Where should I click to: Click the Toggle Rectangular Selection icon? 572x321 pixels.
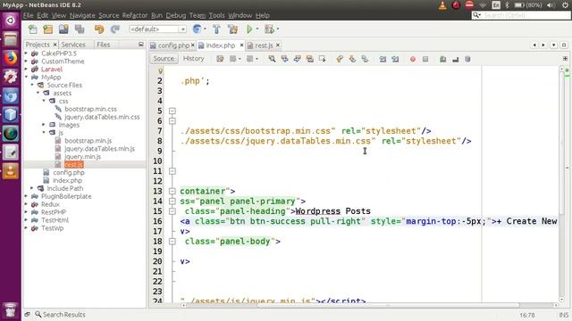coord(323,59)
